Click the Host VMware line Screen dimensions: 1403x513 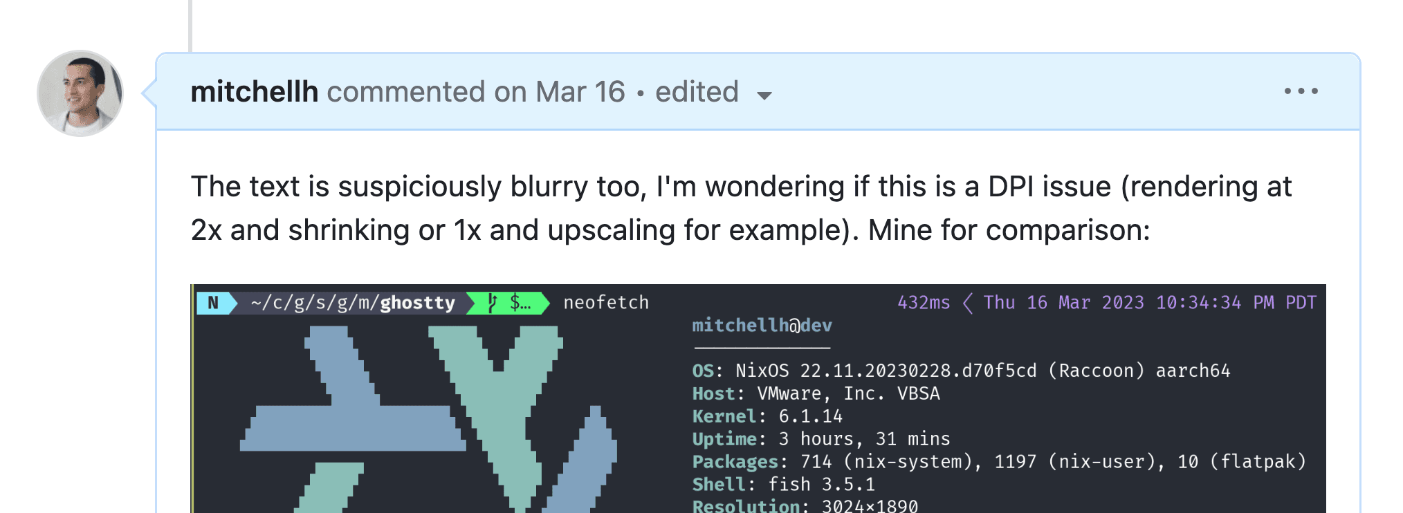(816, 394)
